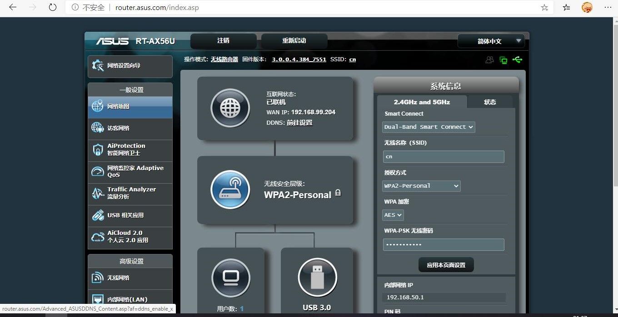The height and width of the screenshot is (317, 618).
Task: Open the 简体中文 language selector
Action: click(491, 41)
